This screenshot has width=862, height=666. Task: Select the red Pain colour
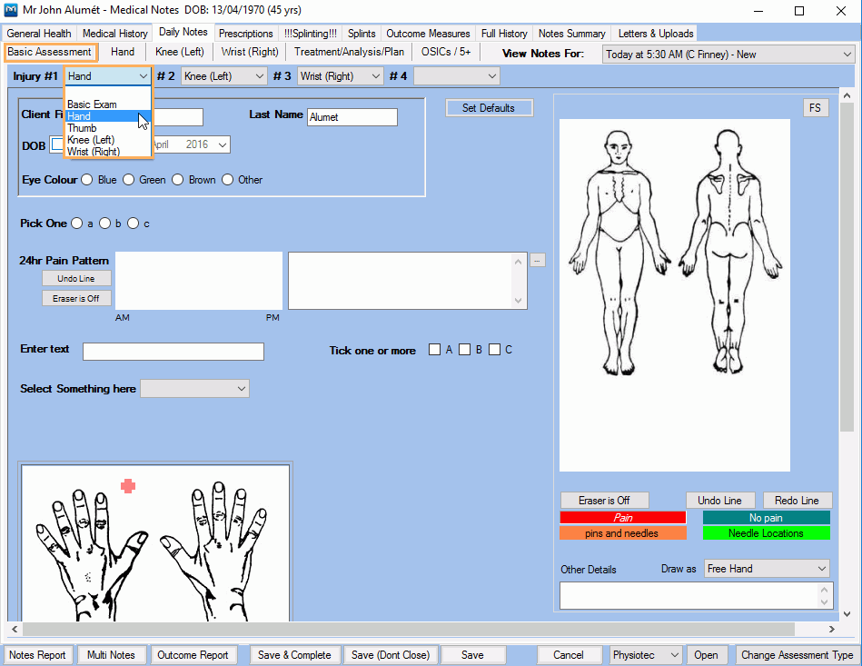pos(623,518)
